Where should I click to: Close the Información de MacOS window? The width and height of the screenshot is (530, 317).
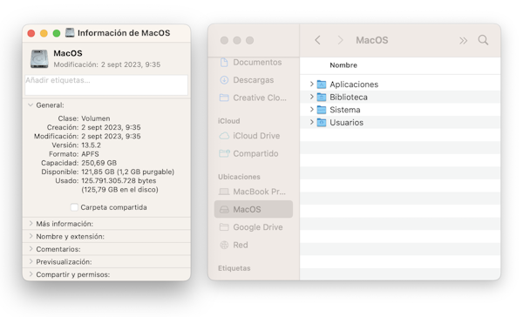coord(31,33)
